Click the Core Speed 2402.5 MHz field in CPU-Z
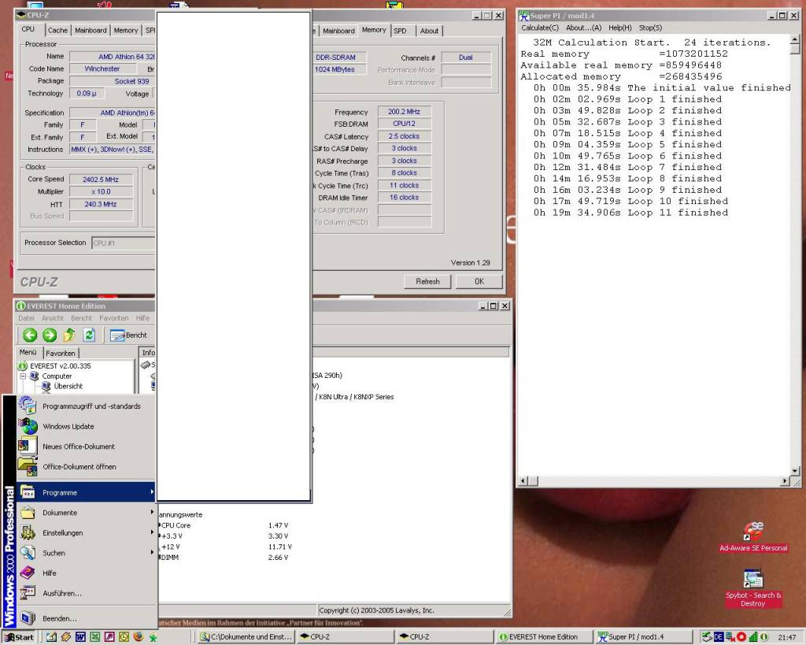The image size is (806, 645). 101,180
